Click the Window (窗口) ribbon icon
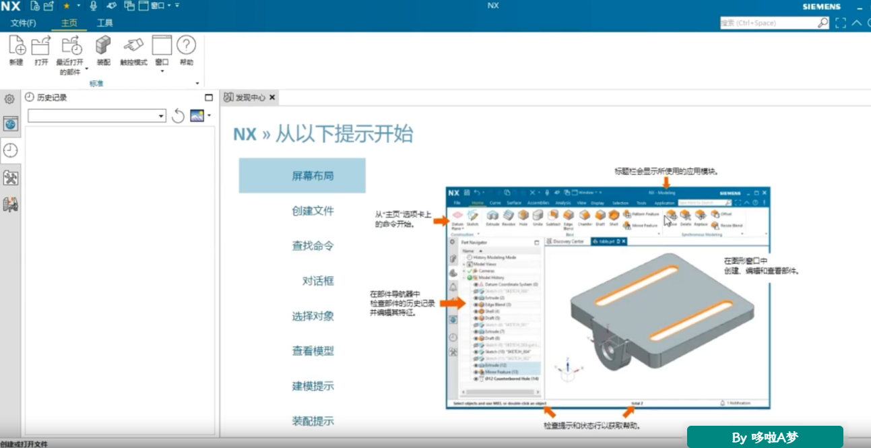The image size is (871, 448). (162, 46)
